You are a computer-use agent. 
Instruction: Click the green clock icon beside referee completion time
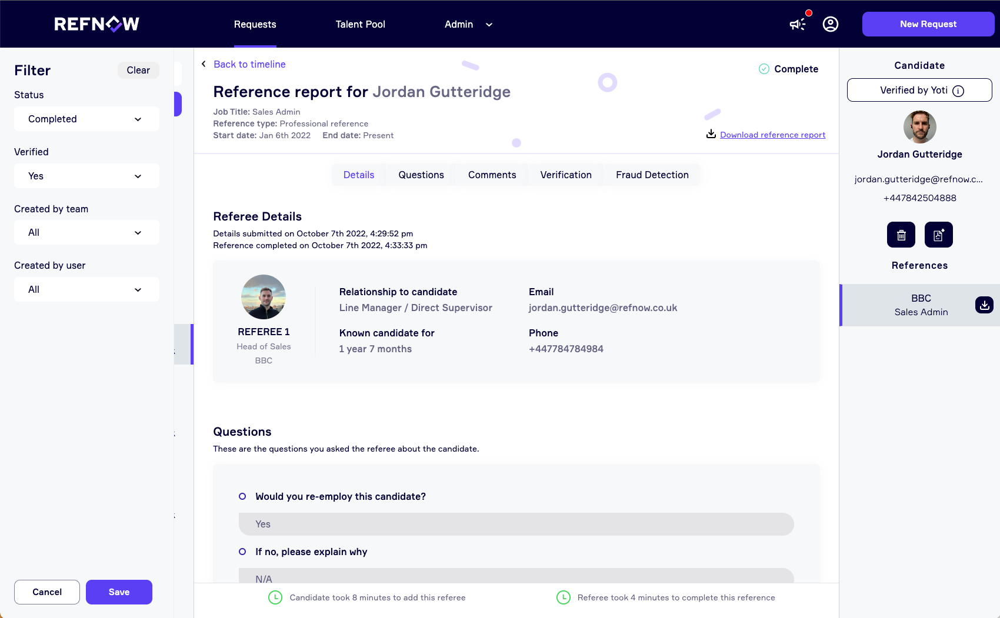point(563,597)
